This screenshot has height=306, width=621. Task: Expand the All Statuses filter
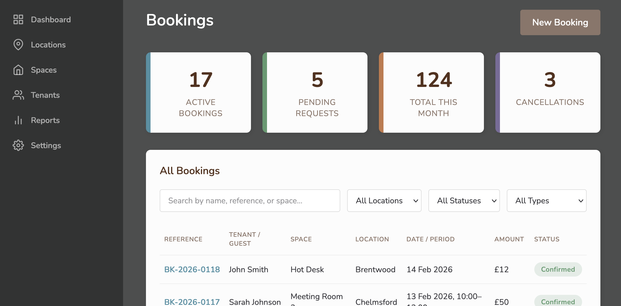click(x=464, y=200)
